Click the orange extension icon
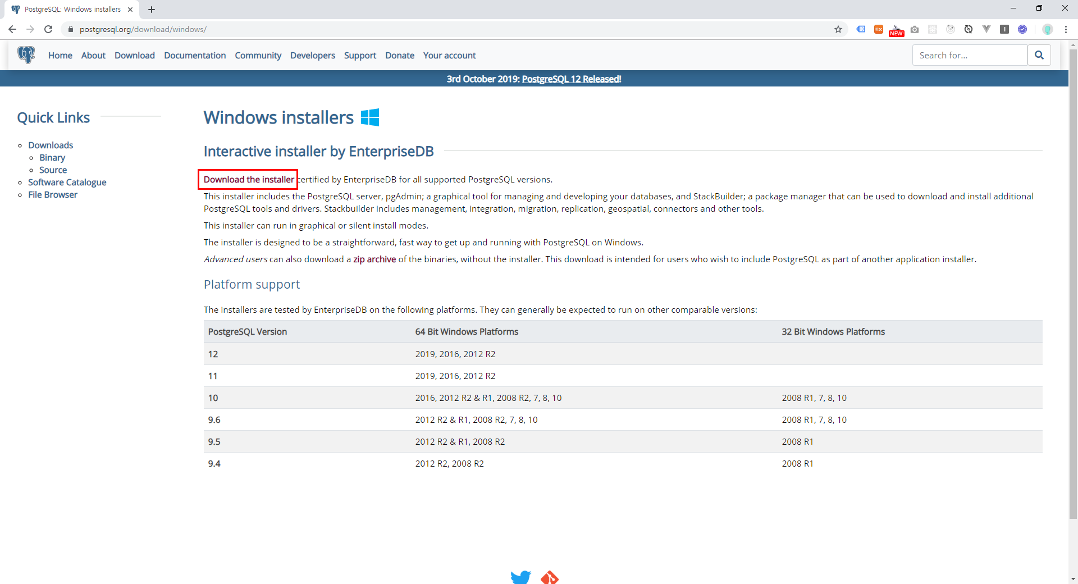Screen dimensions: 1078x584 (x=879, y=29)
